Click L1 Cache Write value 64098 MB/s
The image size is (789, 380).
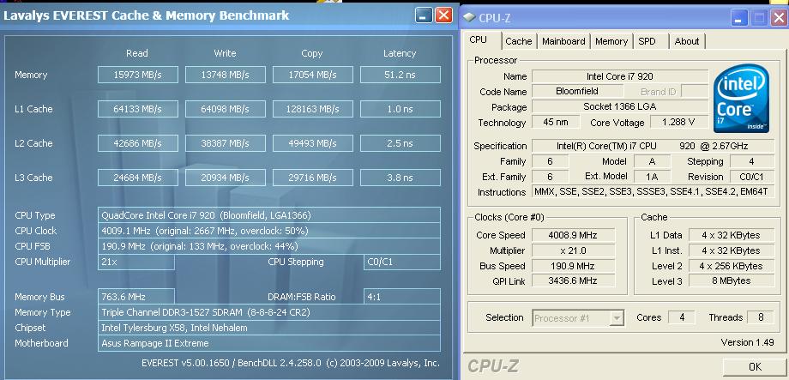226,109
